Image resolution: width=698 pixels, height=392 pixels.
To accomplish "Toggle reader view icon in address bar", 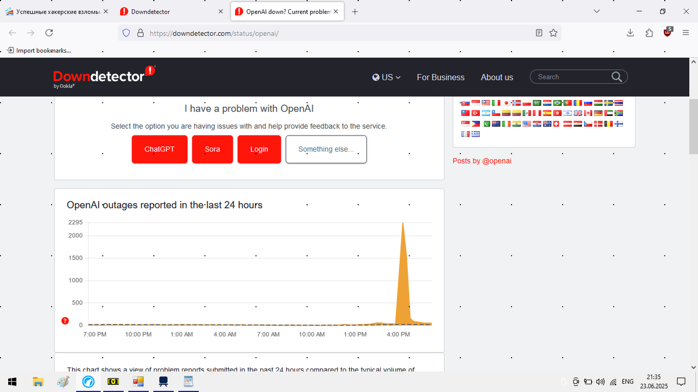I will coord(539,33).
